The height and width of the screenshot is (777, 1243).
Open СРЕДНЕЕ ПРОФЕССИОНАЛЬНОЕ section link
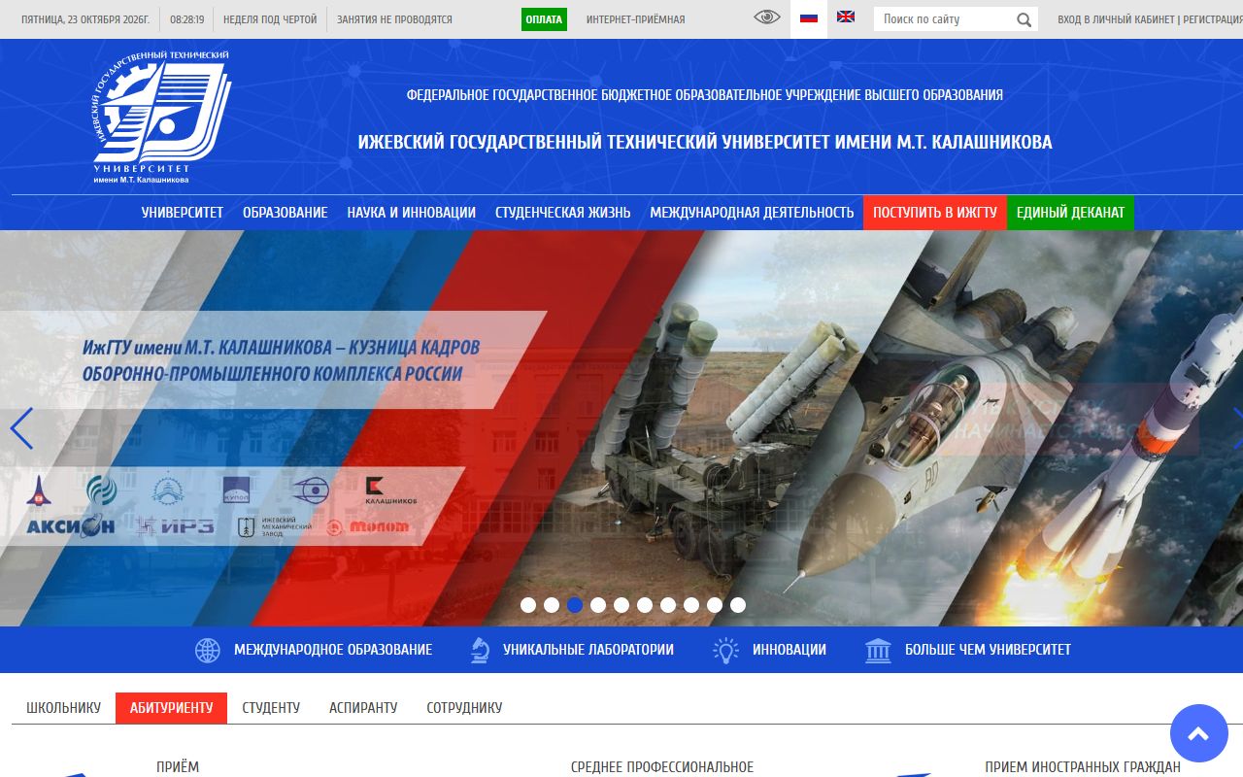662,767
